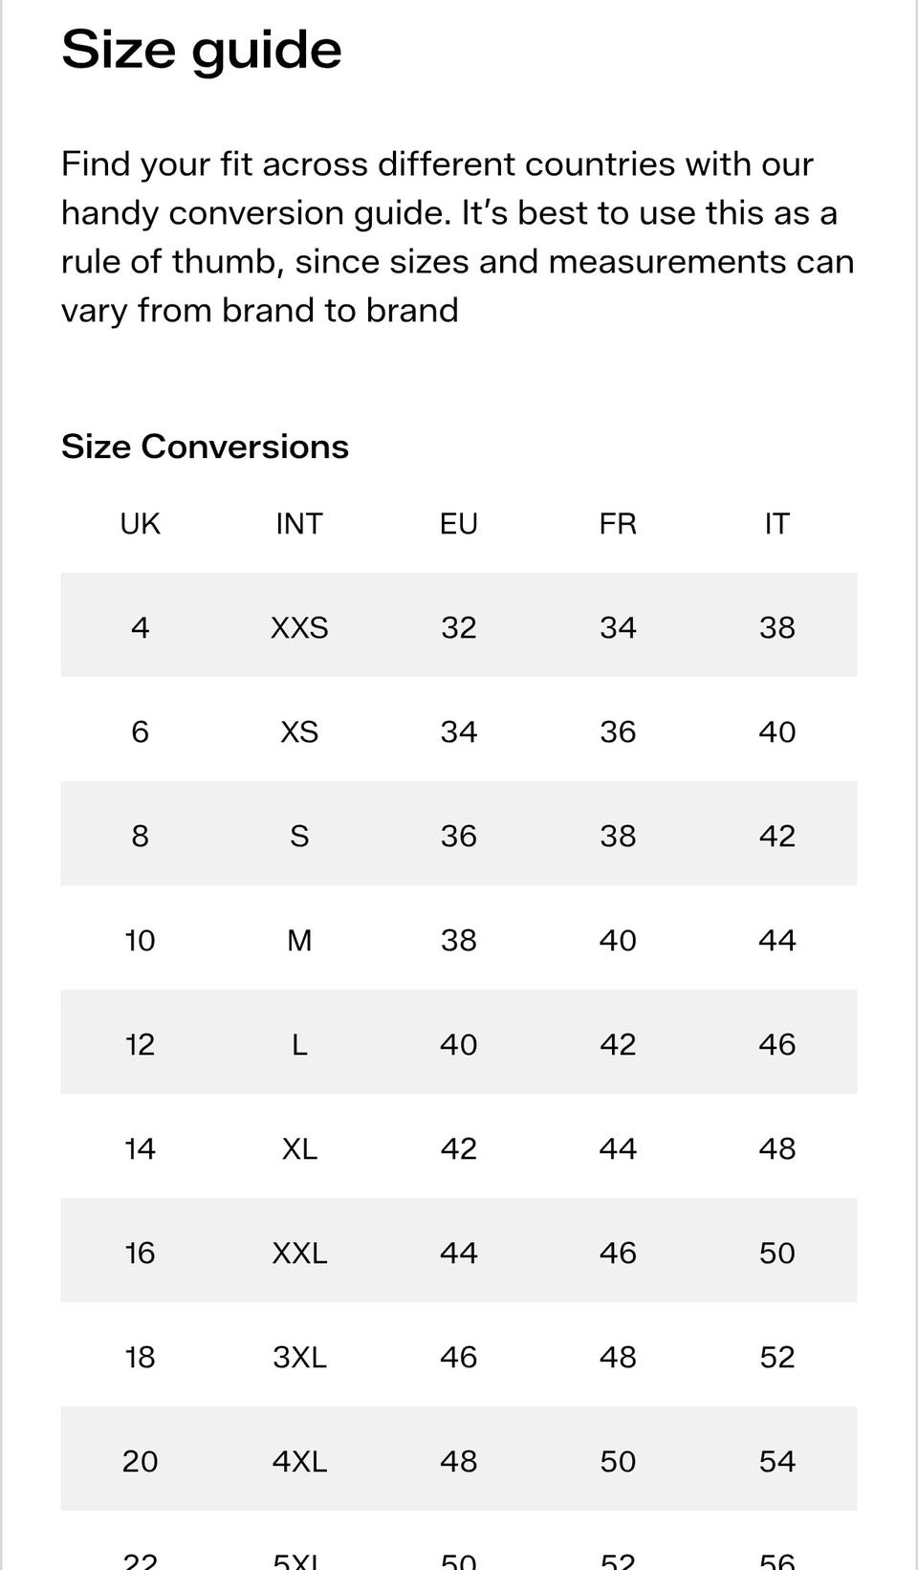Viewport: 918px width, 1570px height.
Task: Click the UK column header
Action: (140, 524)
